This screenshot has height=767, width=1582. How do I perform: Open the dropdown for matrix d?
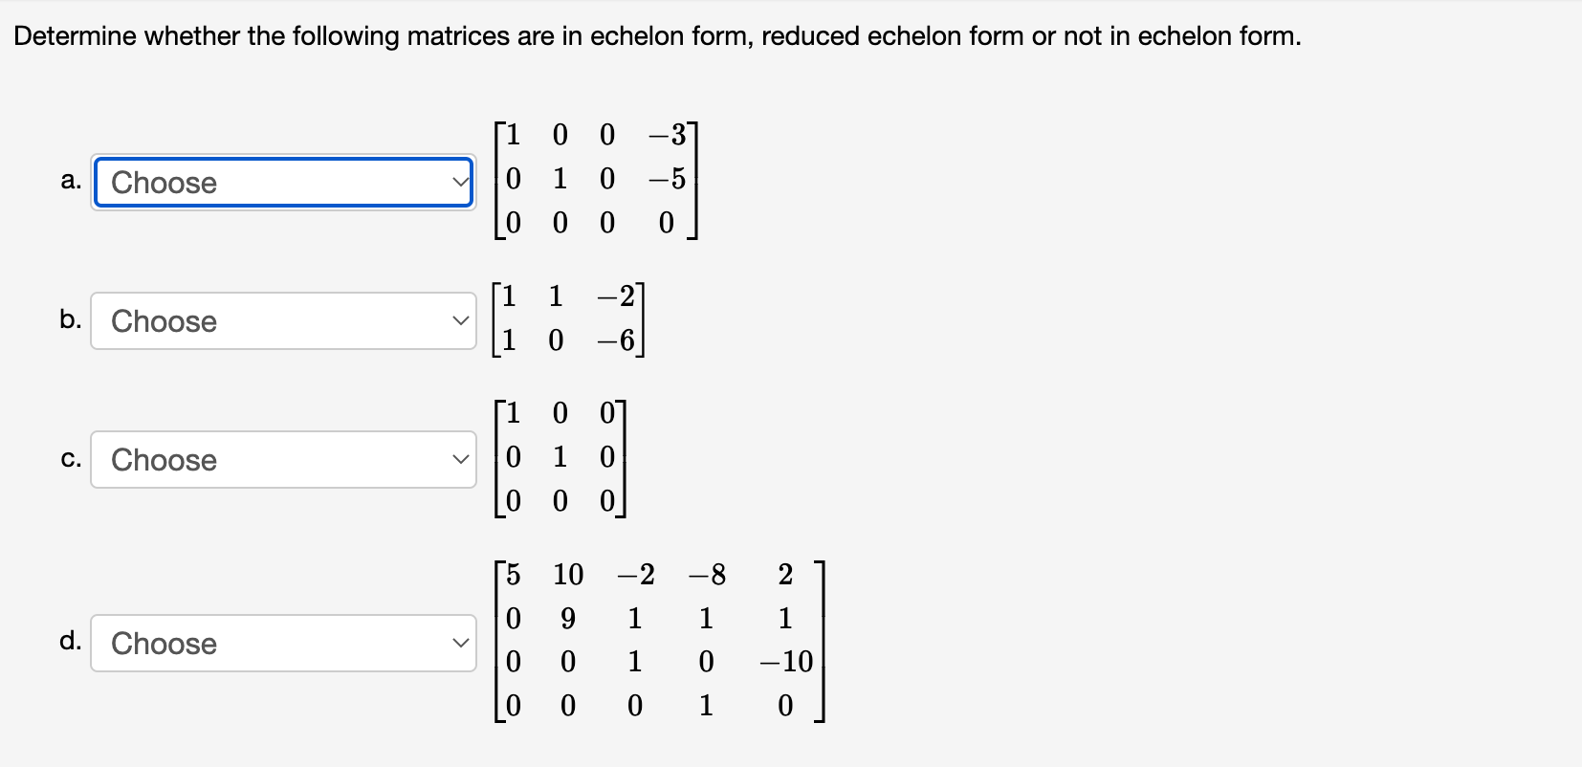(x=282, y=643)
